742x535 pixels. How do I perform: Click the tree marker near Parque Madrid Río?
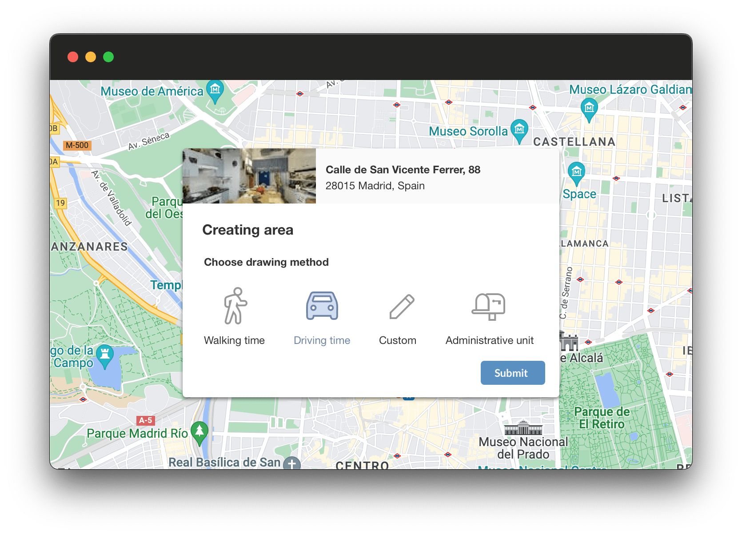click(199, 430)
